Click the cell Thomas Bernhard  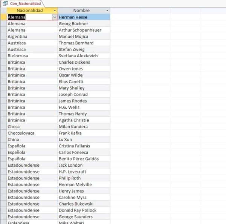coord(84,43)
